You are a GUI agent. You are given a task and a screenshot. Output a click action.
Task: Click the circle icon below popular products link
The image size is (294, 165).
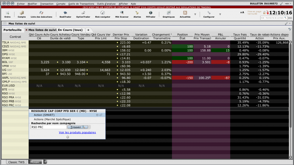coord(68,137)
